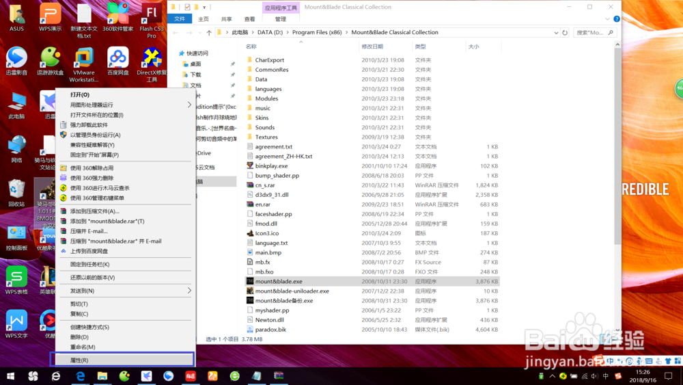Open the 管理 ribbon tab
Image resolution: width=683 pixels, height=385 pixels.
pos(281,18)
